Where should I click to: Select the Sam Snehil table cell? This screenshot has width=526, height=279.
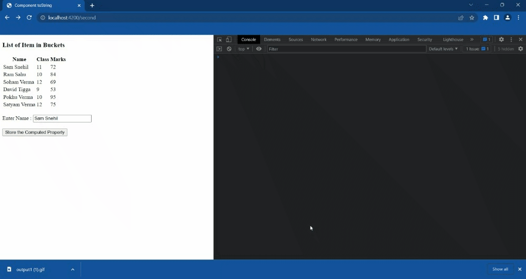[16, 67]
